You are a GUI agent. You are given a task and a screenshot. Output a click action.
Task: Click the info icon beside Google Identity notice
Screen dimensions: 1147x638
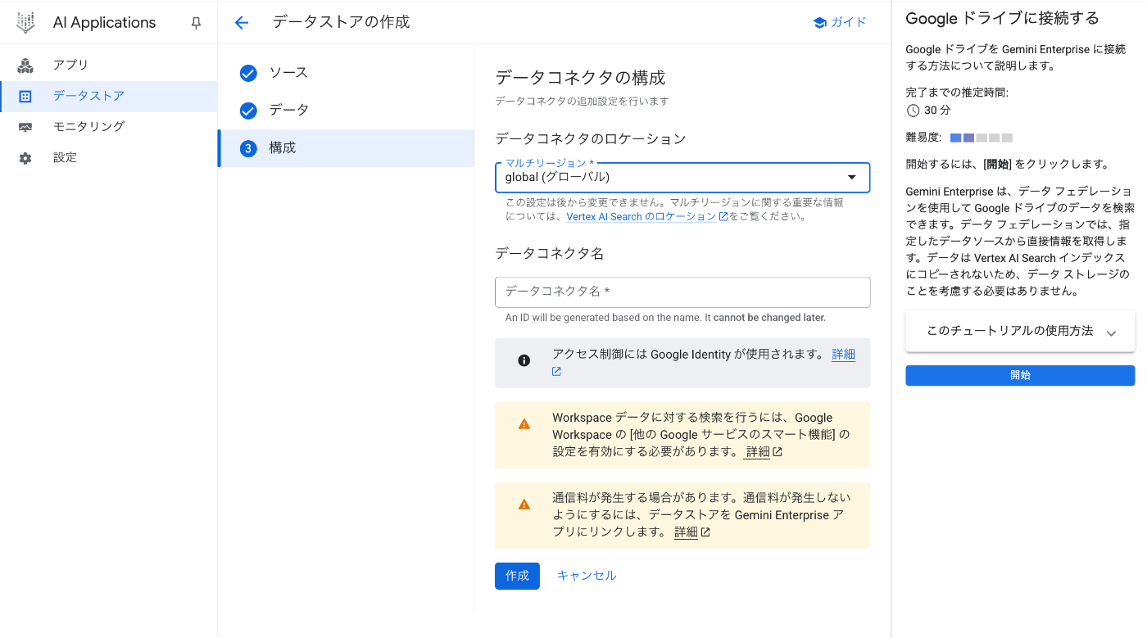[x=524, y=360]
